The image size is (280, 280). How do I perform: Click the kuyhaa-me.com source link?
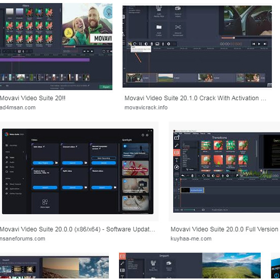[x=191, y=238]
